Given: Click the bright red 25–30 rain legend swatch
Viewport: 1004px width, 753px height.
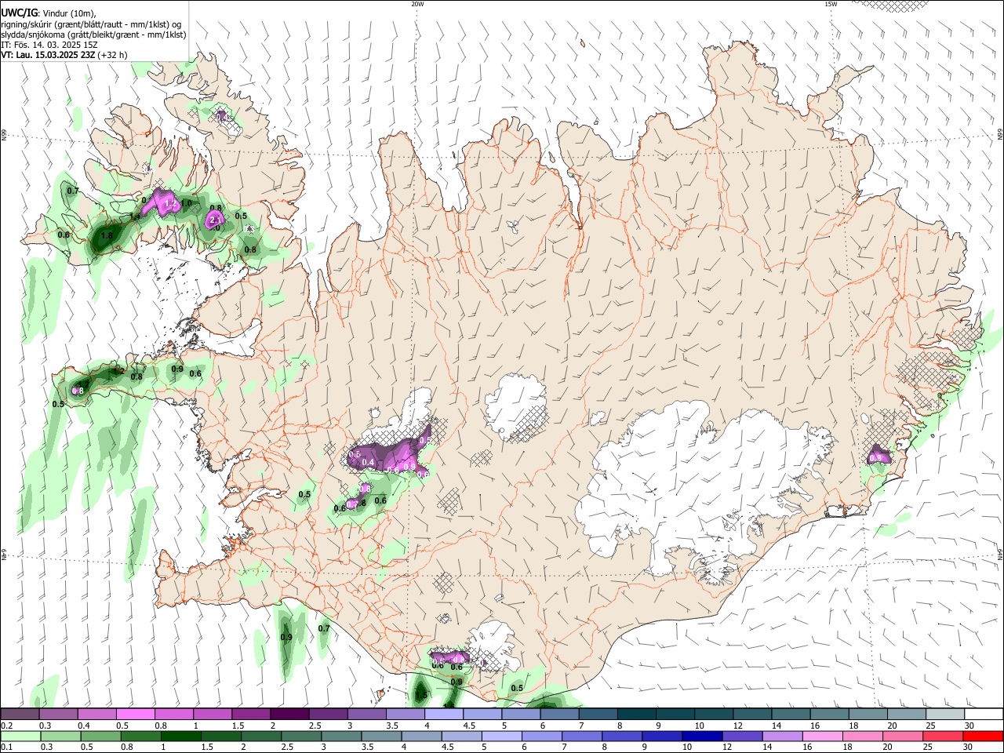Looking at the screenshot, I should click(984, 736).
